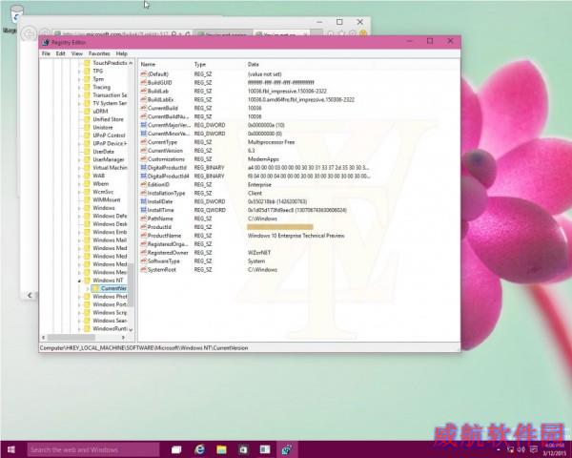Launch Internet Explorer from the taskbar
Viewport: 572px width, 458px height.
(x=199, y=449)
